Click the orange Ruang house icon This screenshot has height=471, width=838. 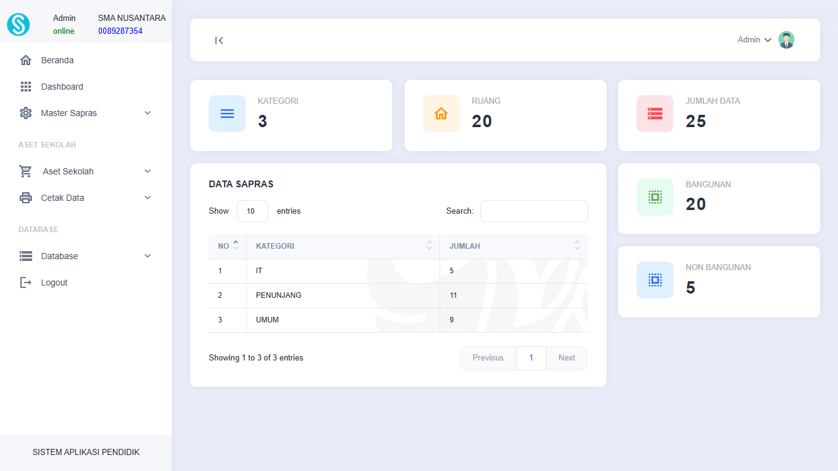(441, 114)
